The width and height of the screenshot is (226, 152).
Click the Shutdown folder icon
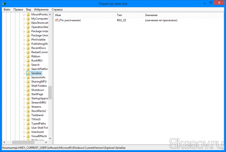[28, 90]
